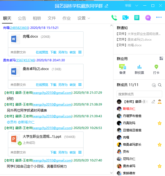This screenshot has height=176, width=165.
Task: Expand the title bar dropdown arrow
Action: pyautogui.click(x=137, y=6)
